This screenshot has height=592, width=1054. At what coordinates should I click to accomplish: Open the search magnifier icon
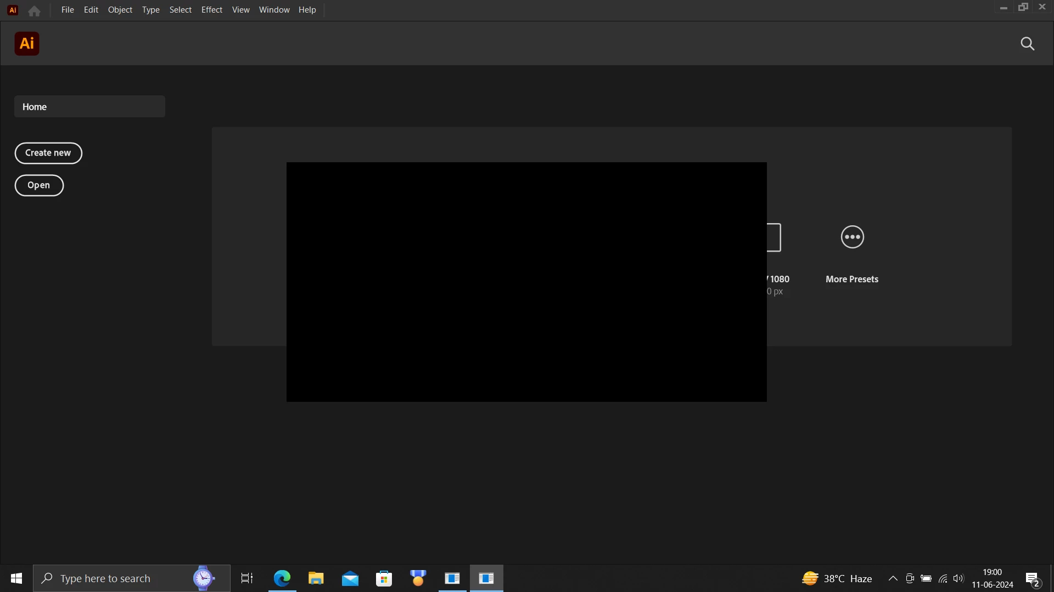1027,44
